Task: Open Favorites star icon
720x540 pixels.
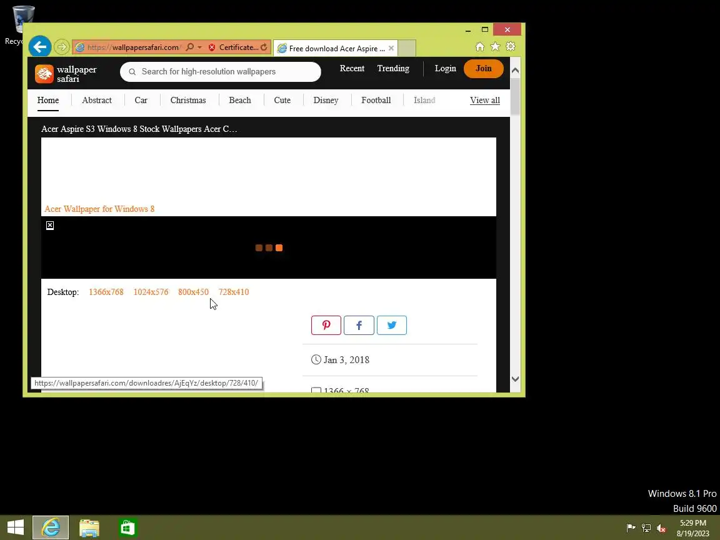Action: [x=495, y=47]
